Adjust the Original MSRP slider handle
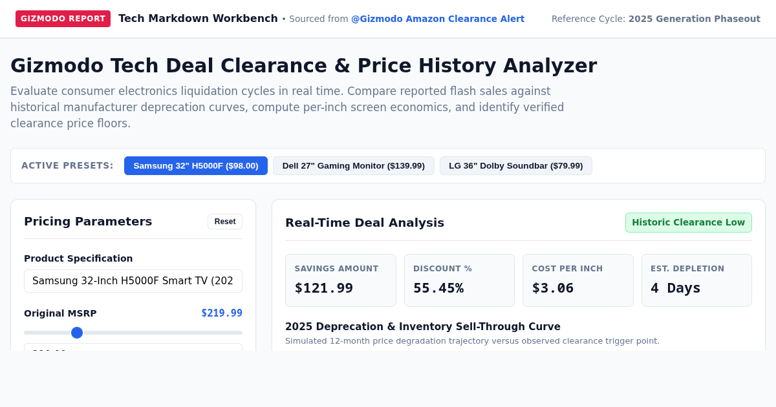This screenshot has height=407, width=776. click(77, 333)
